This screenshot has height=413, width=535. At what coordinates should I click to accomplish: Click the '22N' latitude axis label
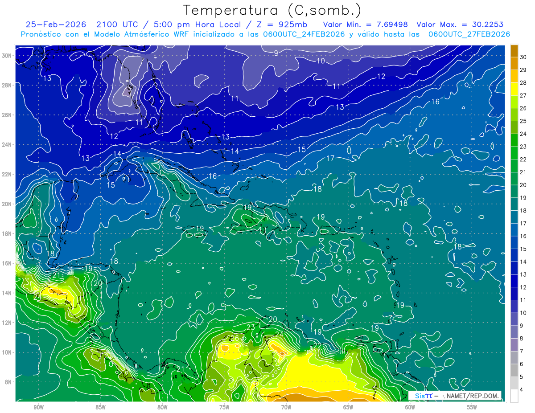tap(7, 174)
